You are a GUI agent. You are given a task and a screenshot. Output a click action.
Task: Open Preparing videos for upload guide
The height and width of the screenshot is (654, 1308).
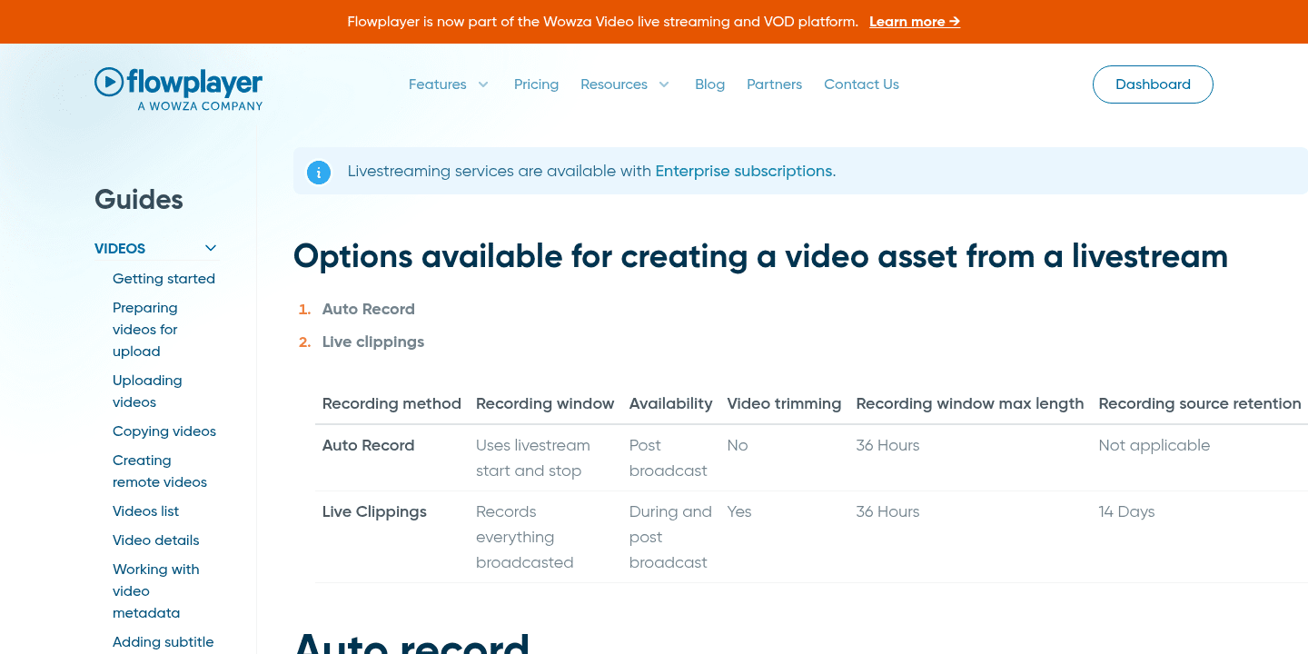pos(145,329)
